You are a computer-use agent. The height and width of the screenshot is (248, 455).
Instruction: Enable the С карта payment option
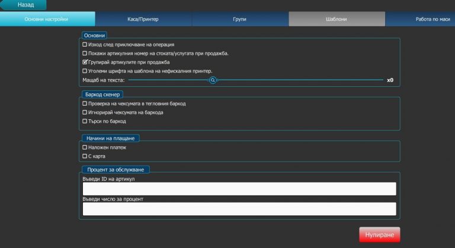tap(85, 156)
